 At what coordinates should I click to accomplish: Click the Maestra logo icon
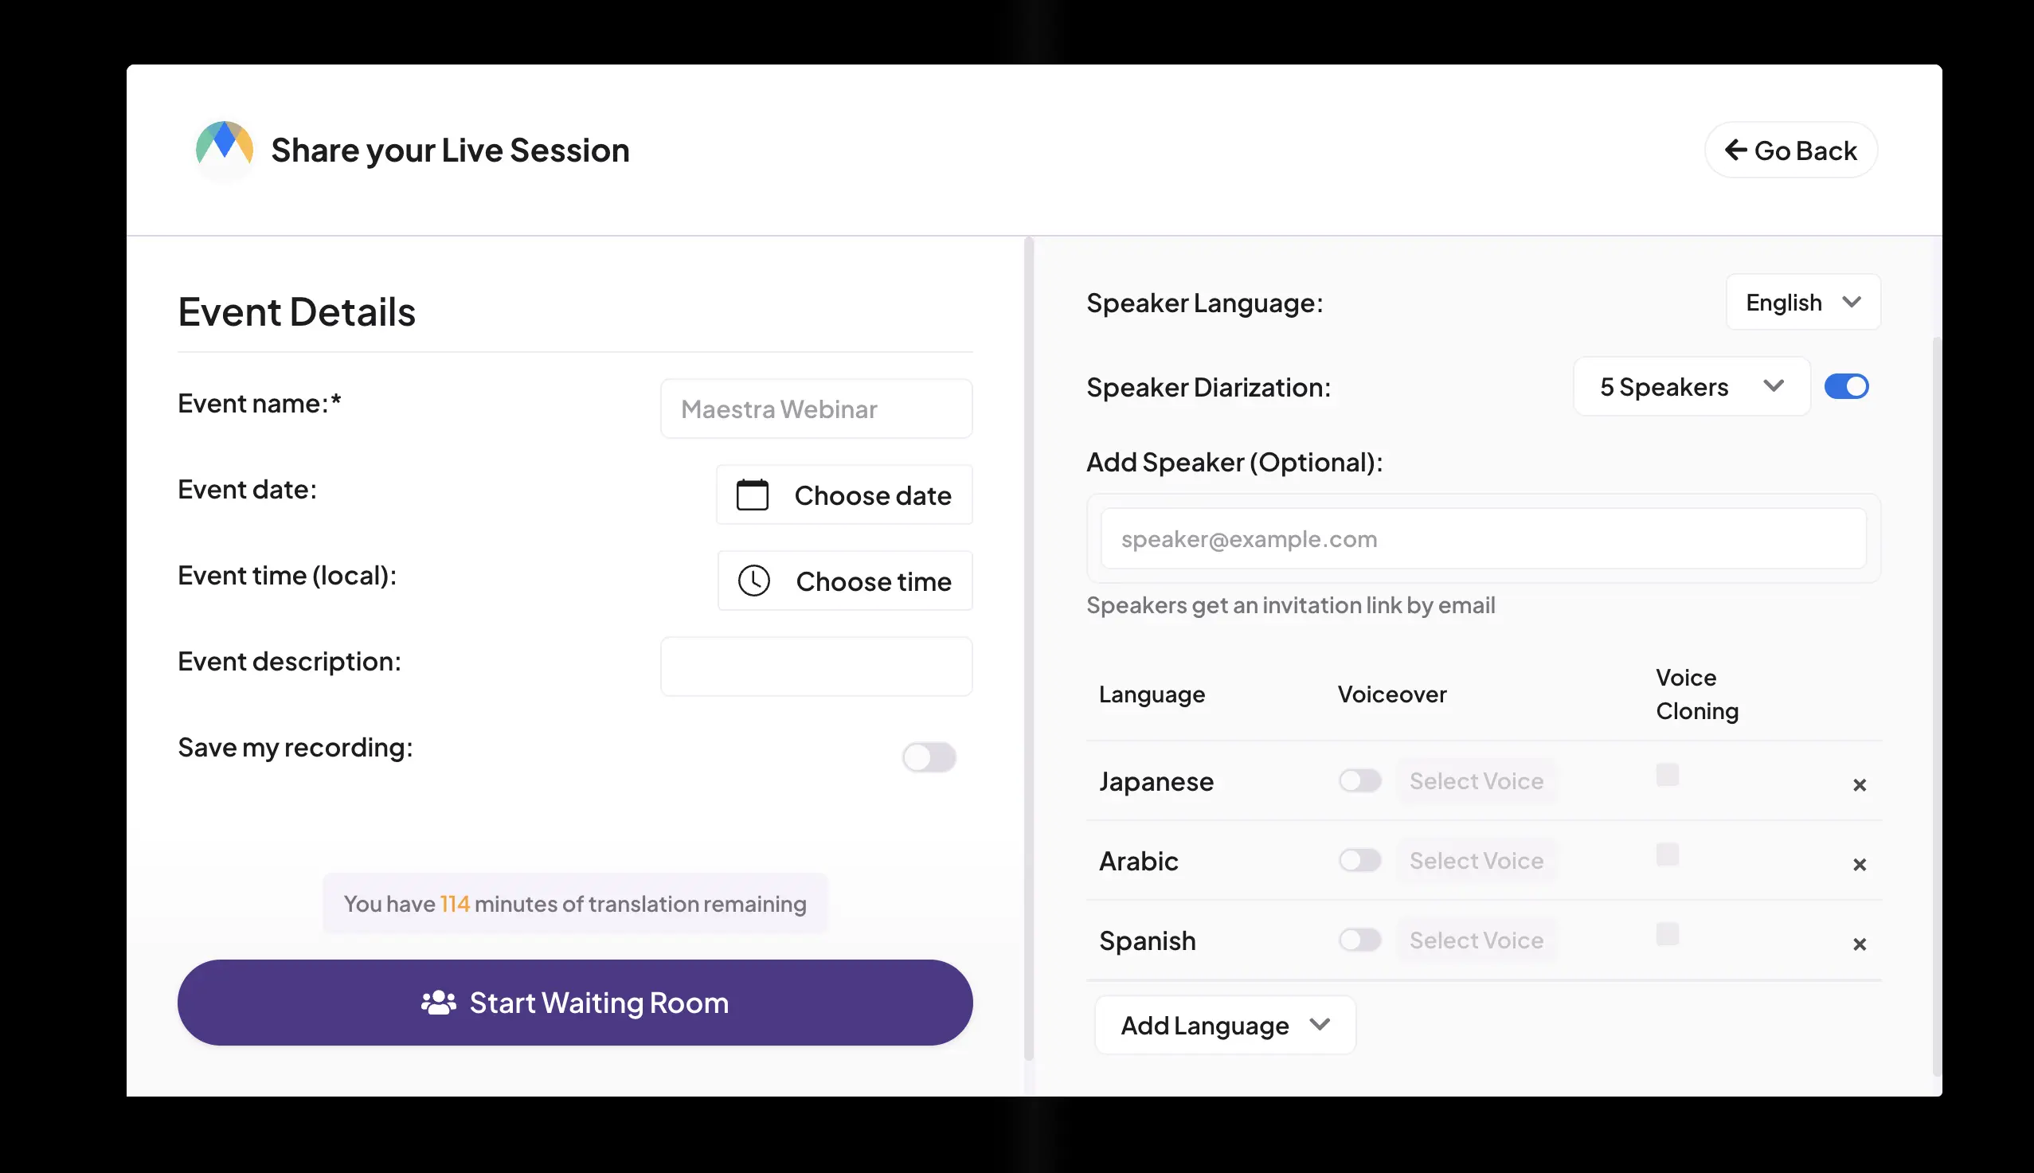coord(225,148)
